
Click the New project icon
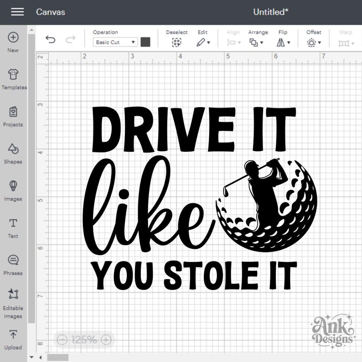click(x=13, y=37)
